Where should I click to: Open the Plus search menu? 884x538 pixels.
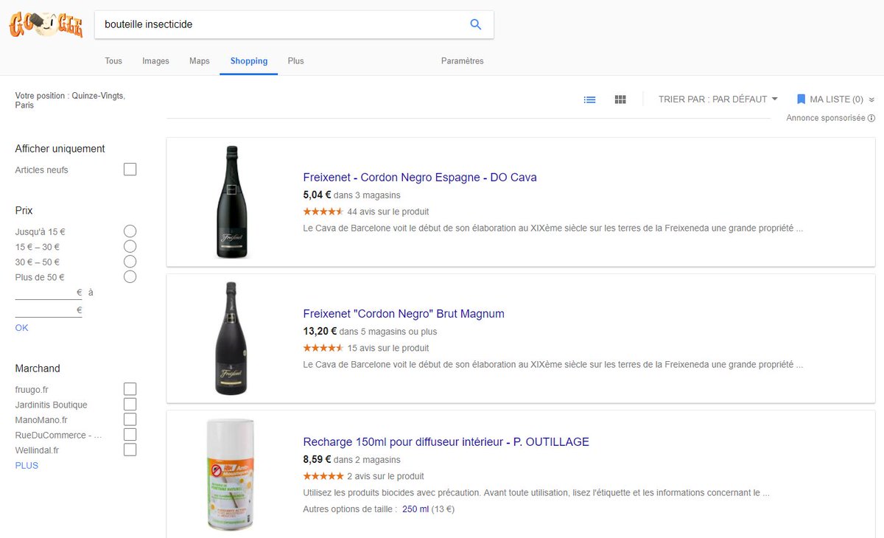(295, 61)
